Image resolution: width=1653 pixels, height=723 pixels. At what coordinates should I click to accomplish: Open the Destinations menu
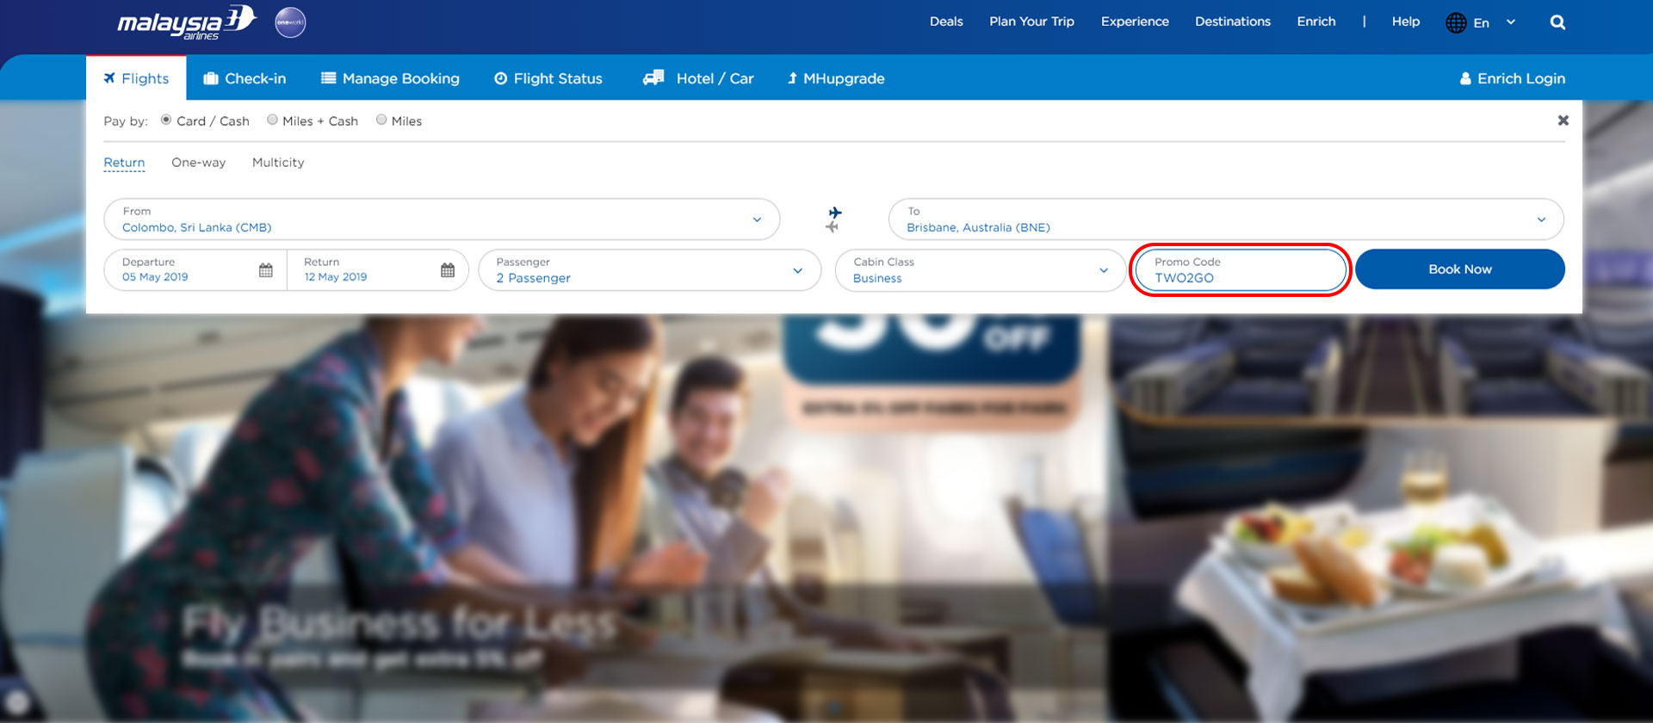click(1232, 22)
